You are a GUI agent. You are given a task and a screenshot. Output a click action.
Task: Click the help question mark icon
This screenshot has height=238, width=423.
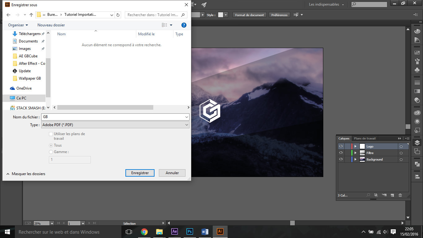(x=184, y=25)
